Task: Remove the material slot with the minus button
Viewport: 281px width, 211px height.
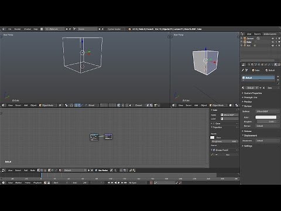Action: (x=278, y=80)
